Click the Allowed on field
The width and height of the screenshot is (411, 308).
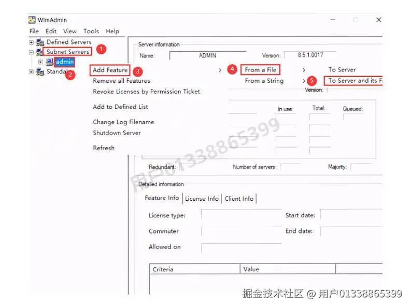point(242,248)
